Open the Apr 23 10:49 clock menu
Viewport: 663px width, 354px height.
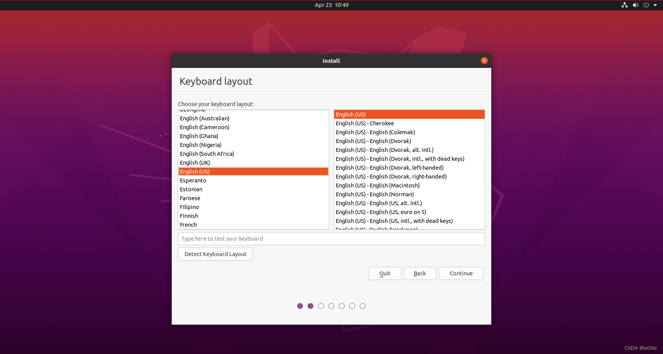[331, 5]
